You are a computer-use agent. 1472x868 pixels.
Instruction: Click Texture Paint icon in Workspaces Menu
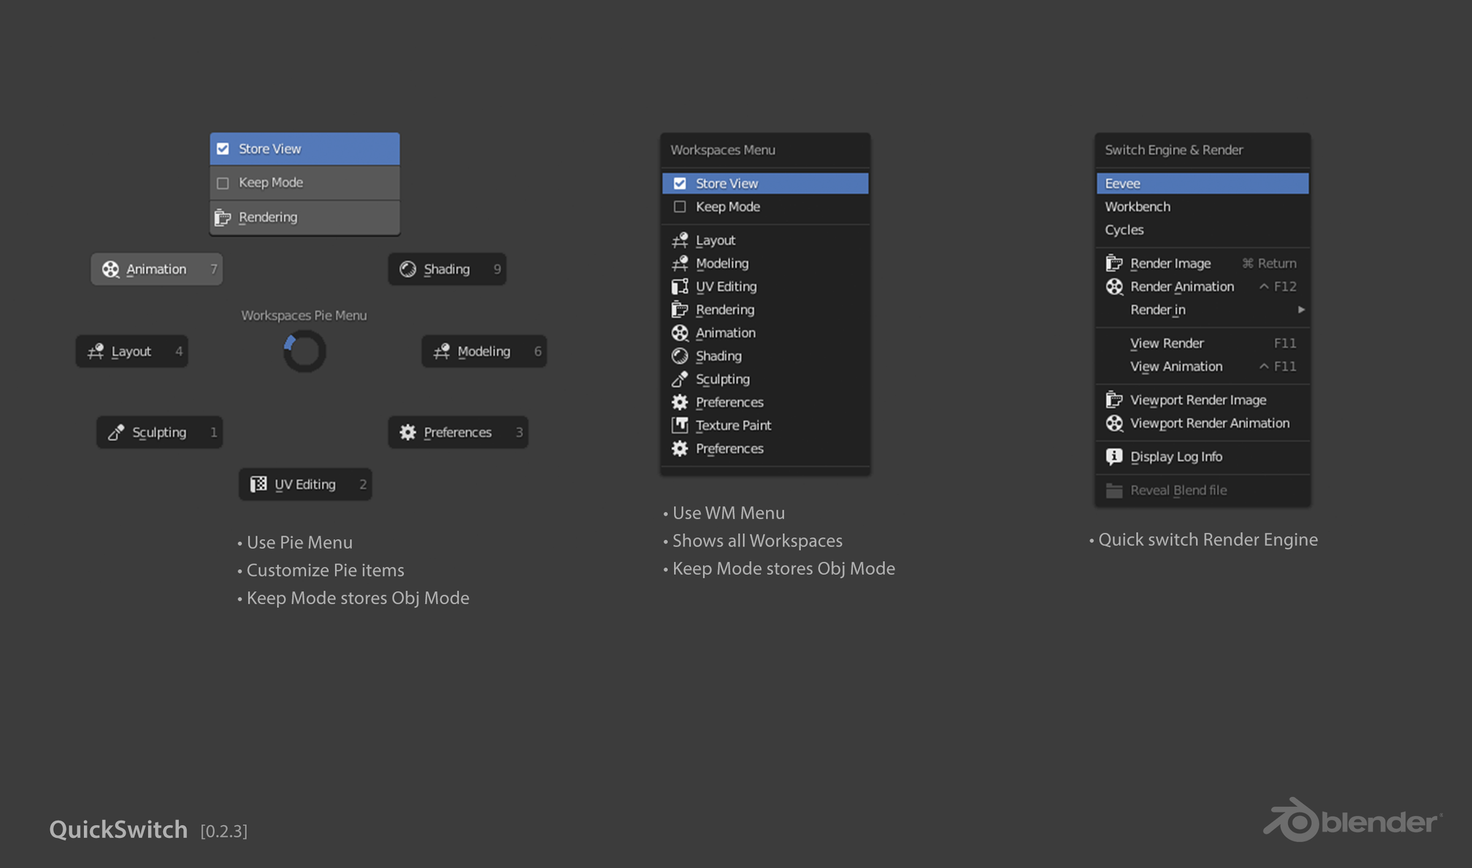pyautogui.click(x=680, y=425)
